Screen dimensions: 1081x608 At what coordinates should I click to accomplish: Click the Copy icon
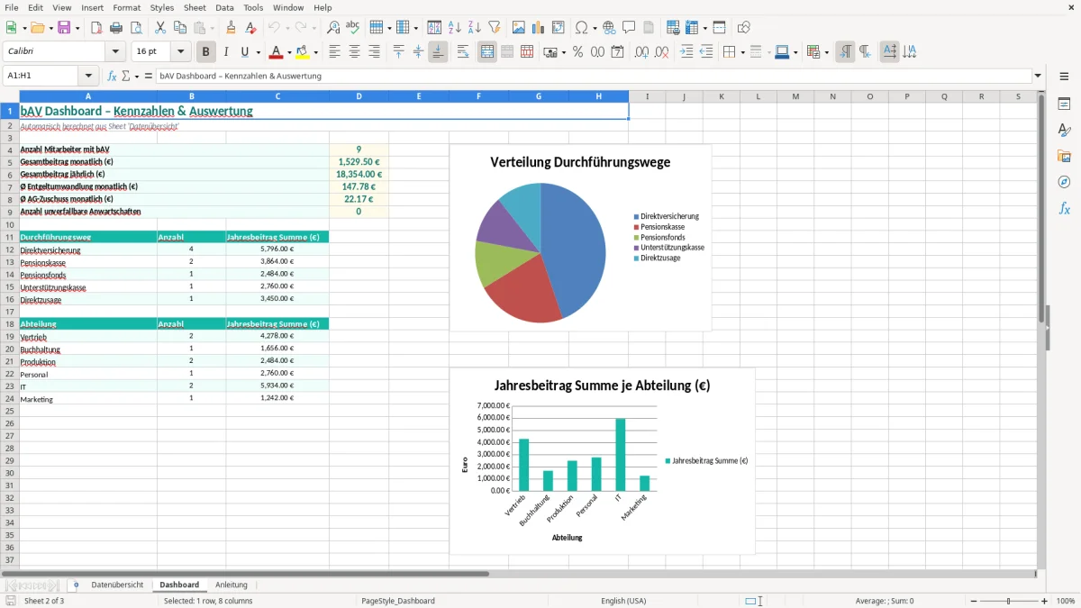coord(180,28)
